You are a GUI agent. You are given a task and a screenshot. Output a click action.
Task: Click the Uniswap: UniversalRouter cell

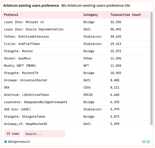click(26, 80)
